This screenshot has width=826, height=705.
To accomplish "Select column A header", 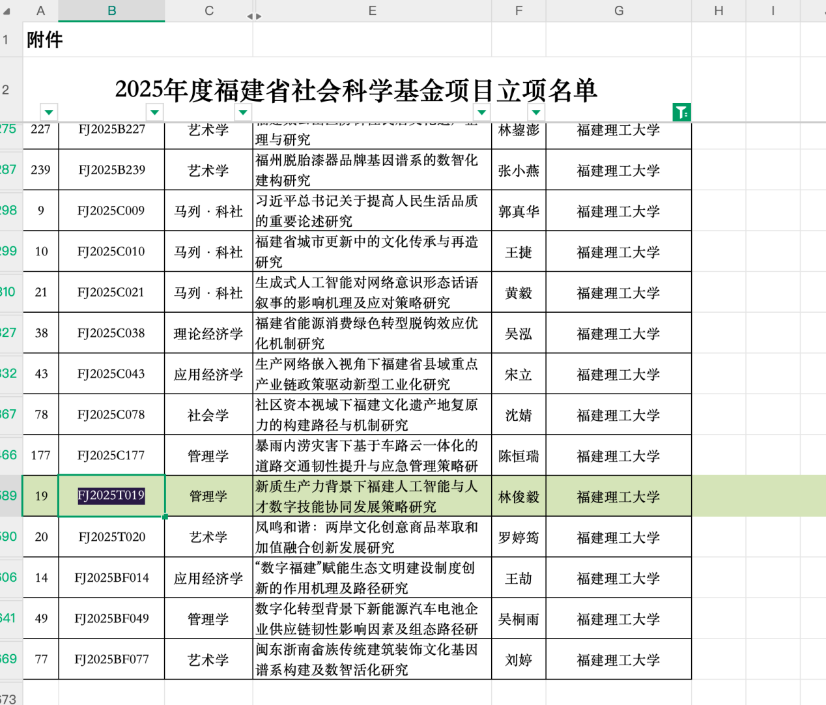I will click(x=41, y=10).
